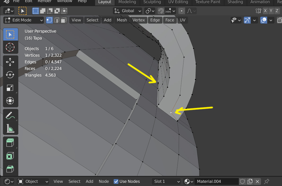Switch to the Texture Paint workspace tab

coord(208,2)
